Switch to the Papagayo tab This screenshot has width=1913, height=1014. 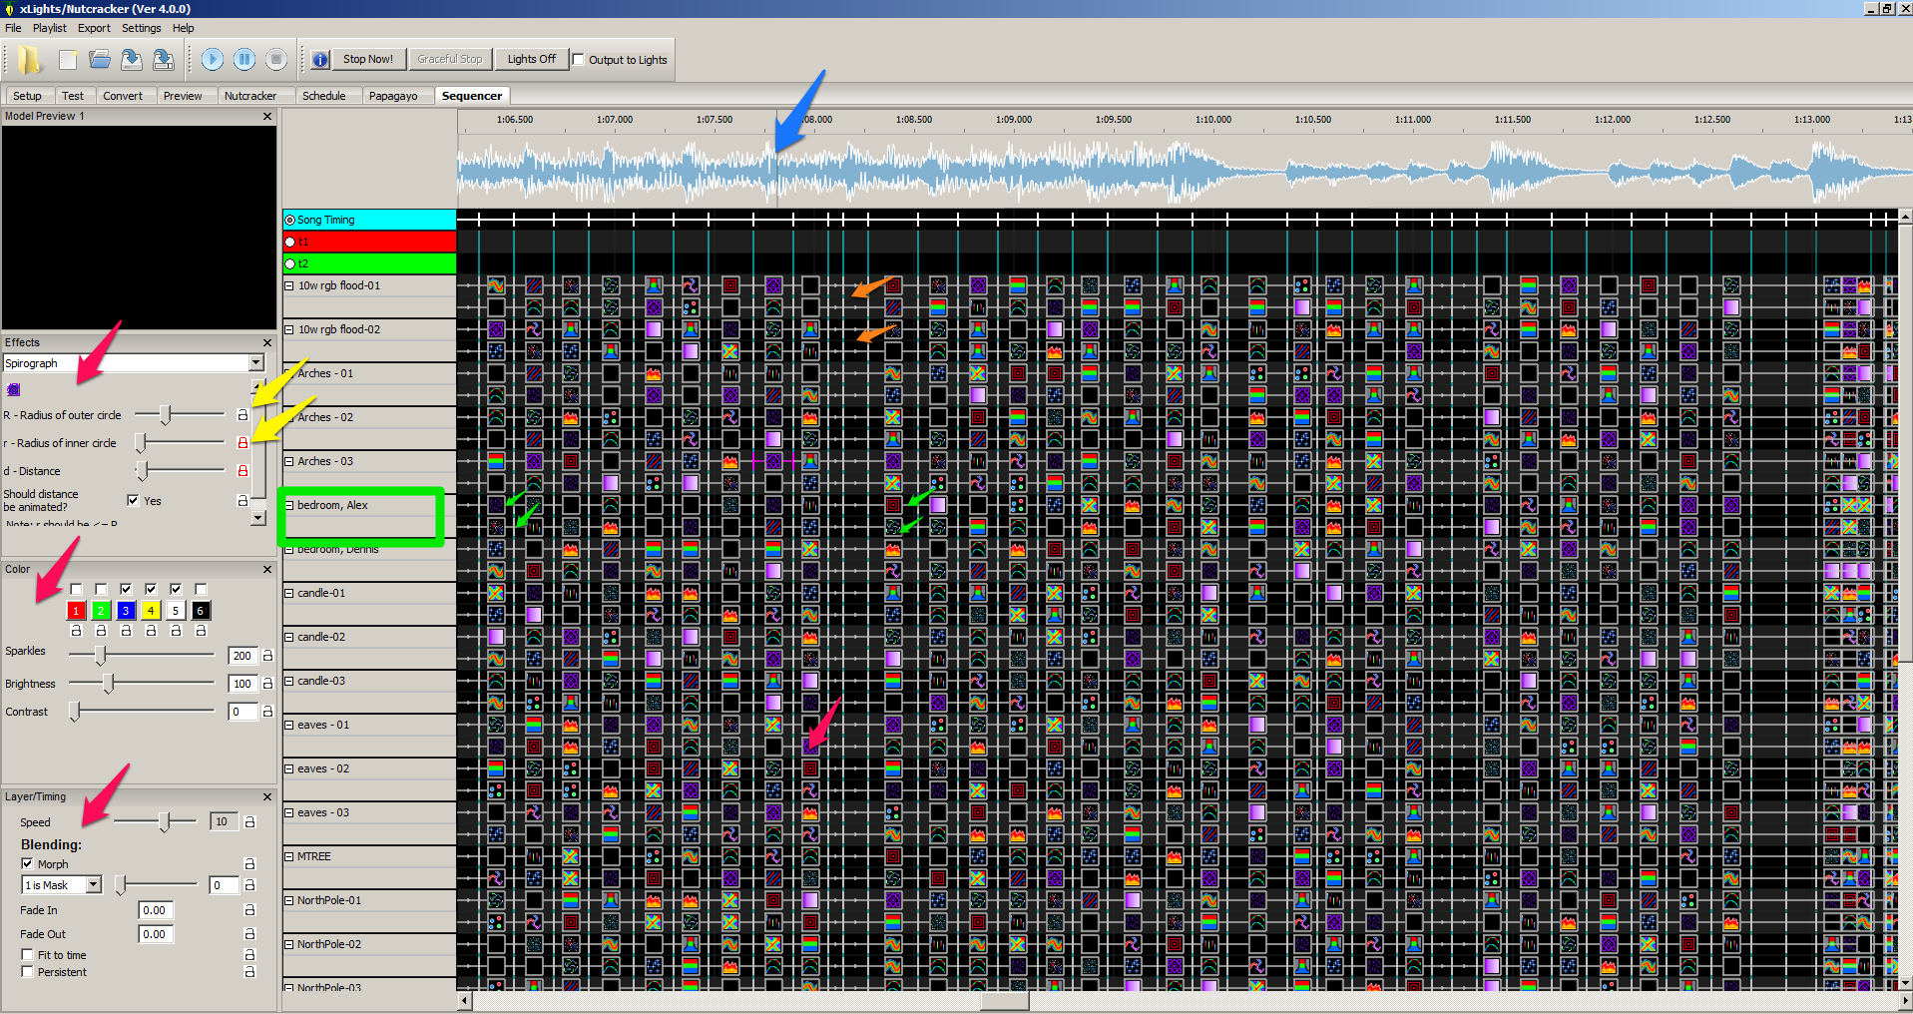pos(393,96)
